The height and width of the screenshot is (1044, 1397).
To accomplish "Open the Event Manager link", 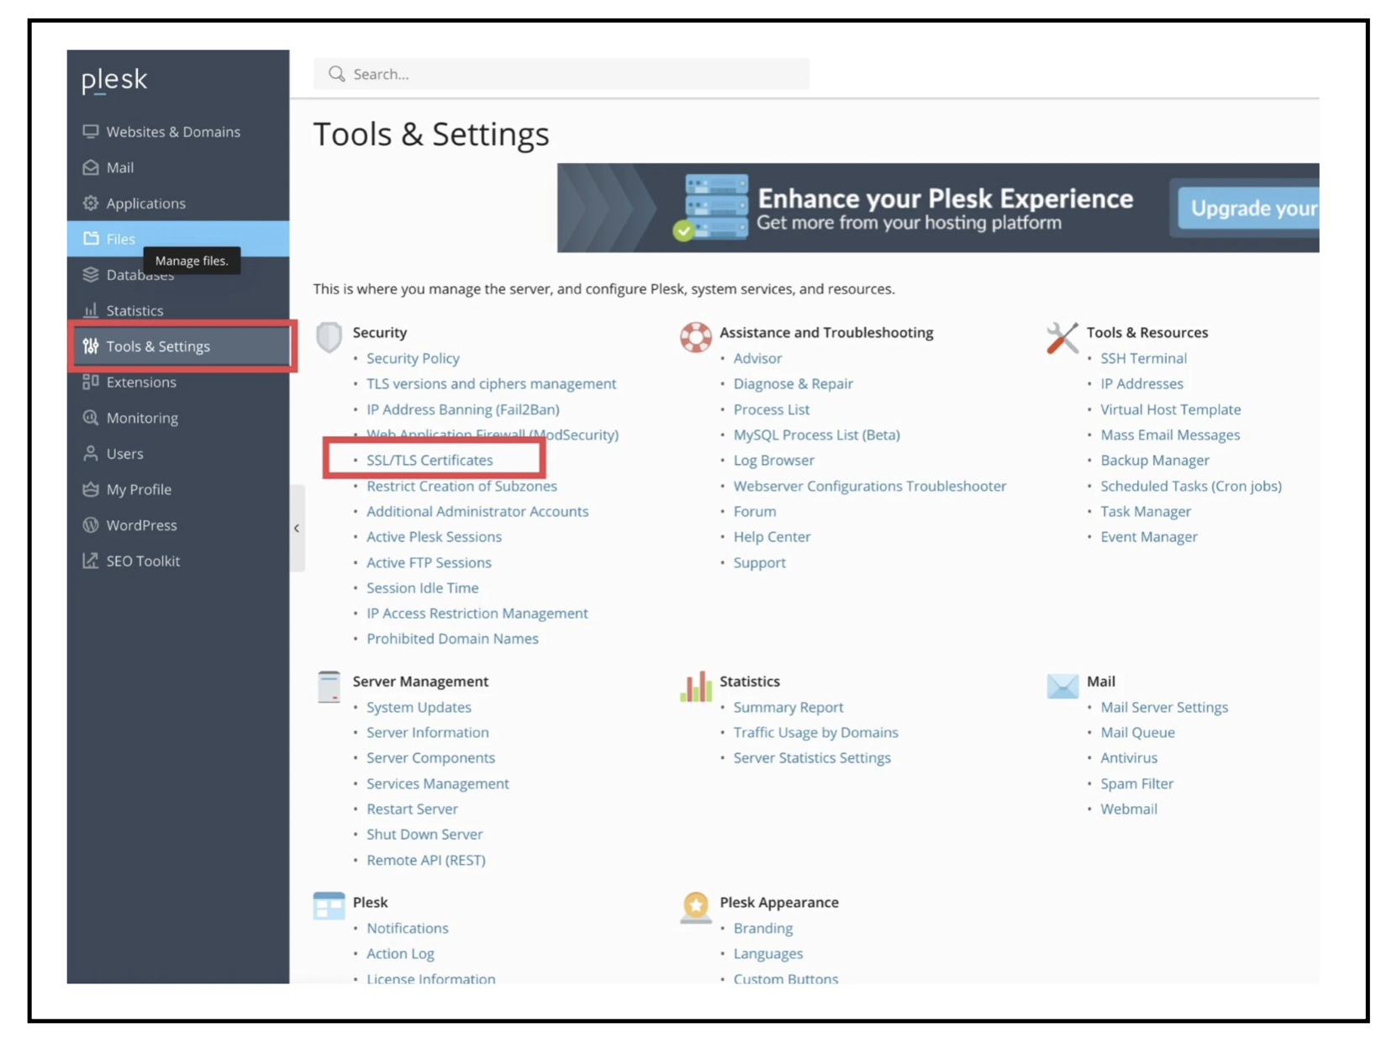I will 1148,536.
